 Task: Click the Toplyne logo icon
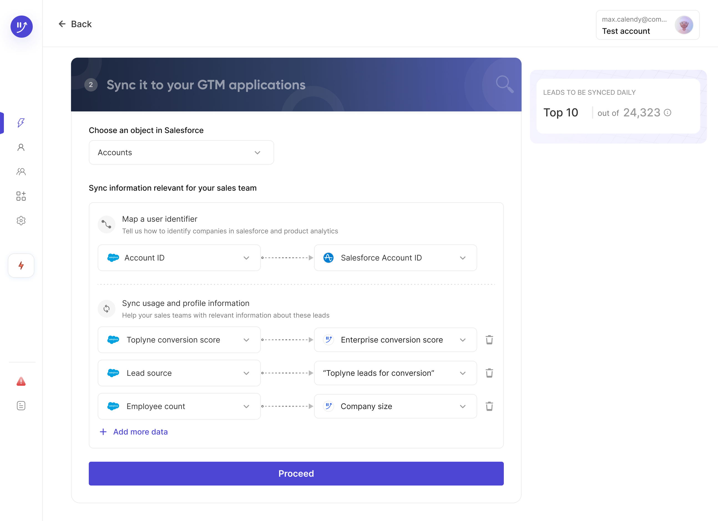click(x=22, y=27)
